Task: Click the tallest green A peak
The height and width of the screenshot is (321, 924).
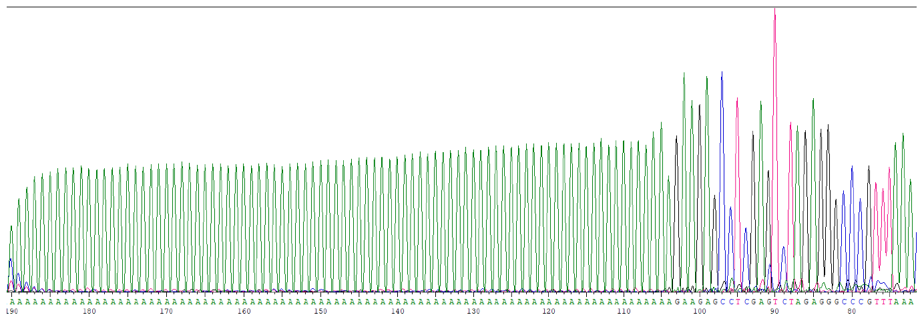Action: tap(684, 75)
